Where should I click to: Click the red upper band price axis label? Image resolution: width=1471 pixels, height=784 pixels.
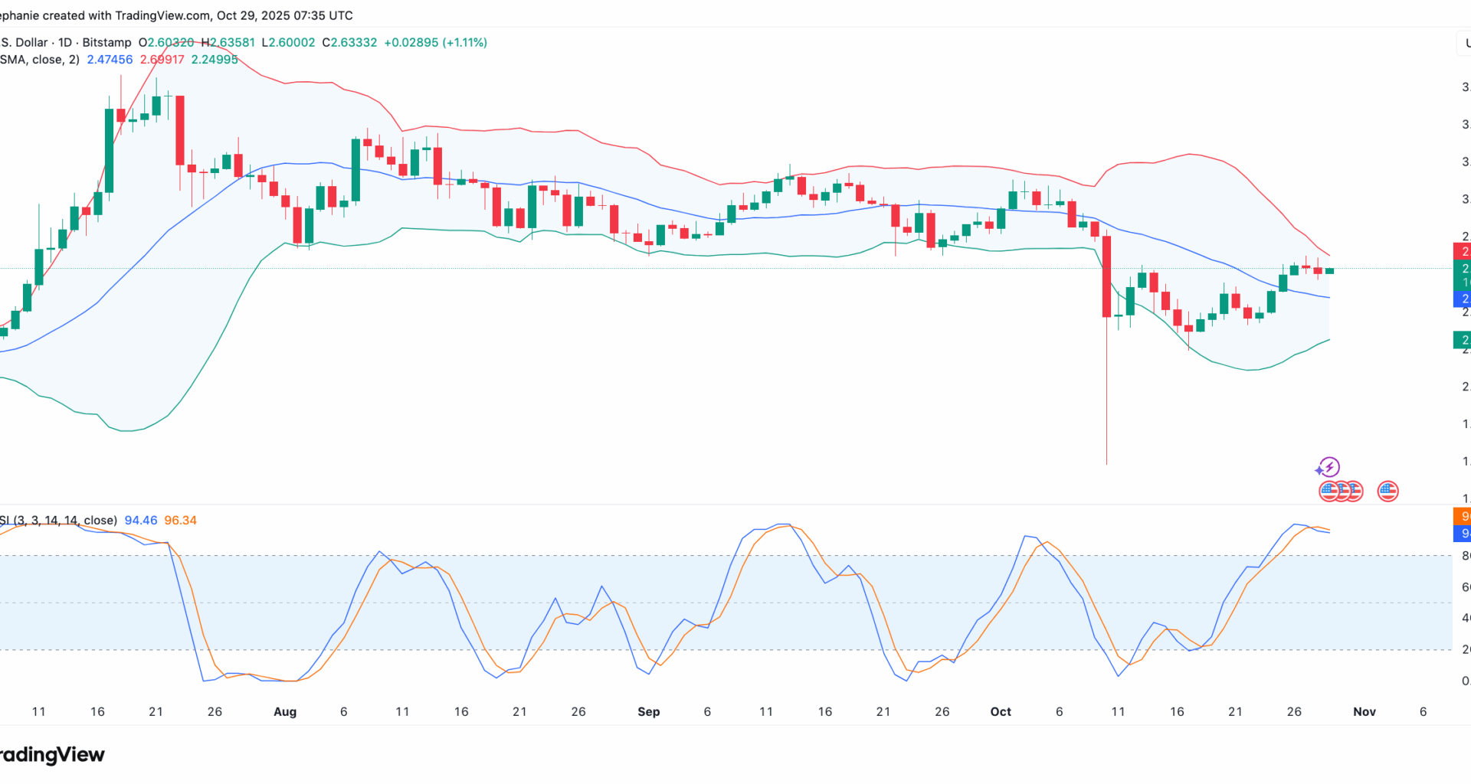point(1462,251)
